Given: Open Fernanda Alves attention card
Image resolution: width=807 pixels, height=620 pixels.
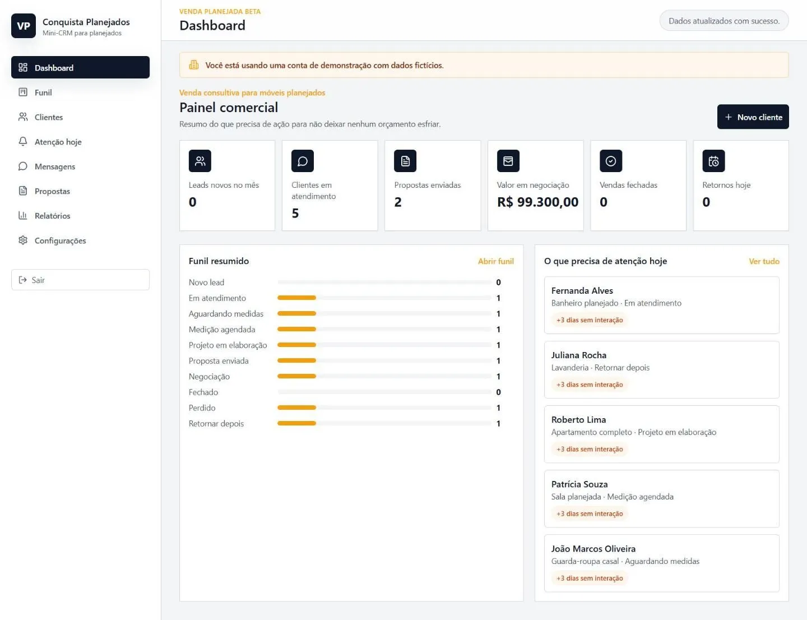Looking at the screenshot, I should click(661, 305).
